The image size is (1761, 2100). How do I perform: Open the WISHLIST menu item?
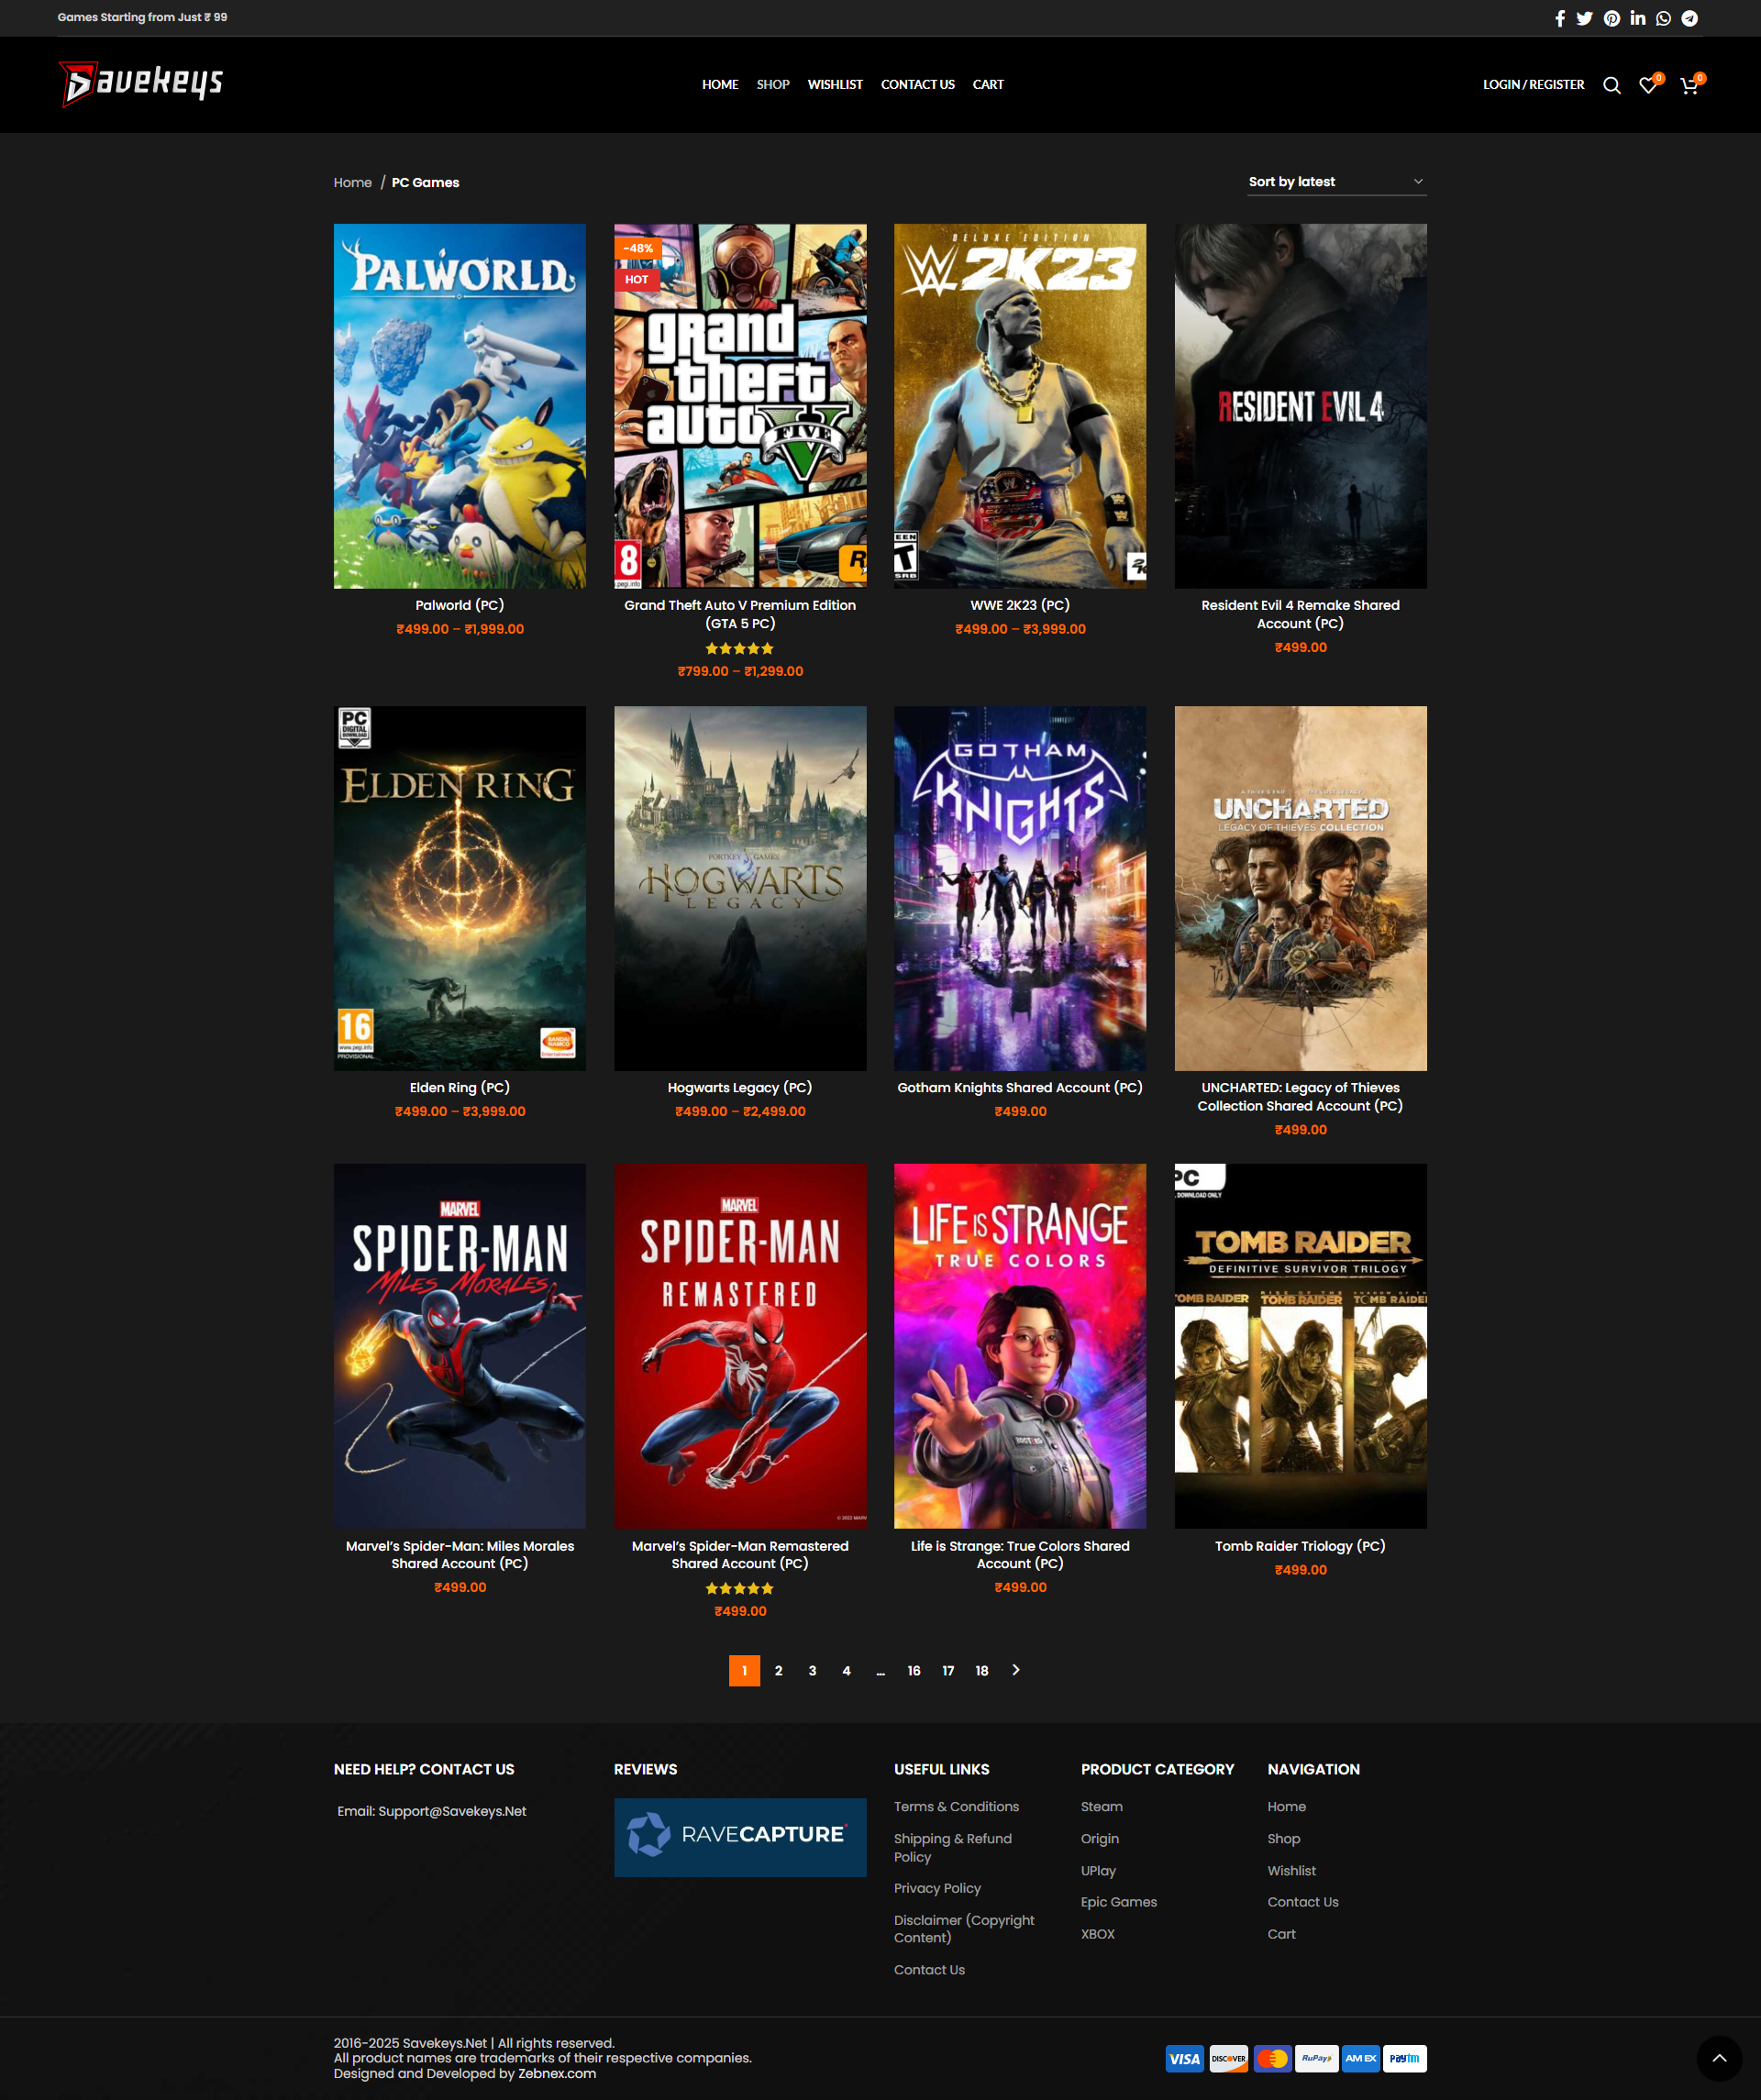click(835, 85)
